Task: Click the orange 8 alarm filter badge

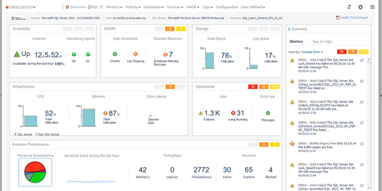Action: (x=352, y=52)
